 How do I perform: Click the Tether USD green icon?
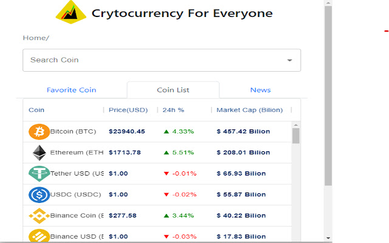[39, 174]
